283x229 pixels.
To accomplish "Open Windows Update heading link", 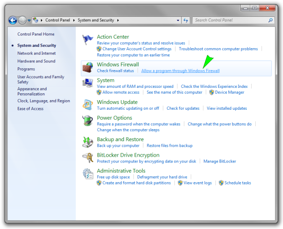I will click(117, 102).
